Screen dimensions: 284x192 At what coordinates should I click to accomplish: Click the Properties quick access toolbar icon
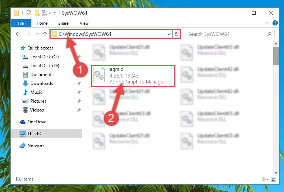coord(28,13)
